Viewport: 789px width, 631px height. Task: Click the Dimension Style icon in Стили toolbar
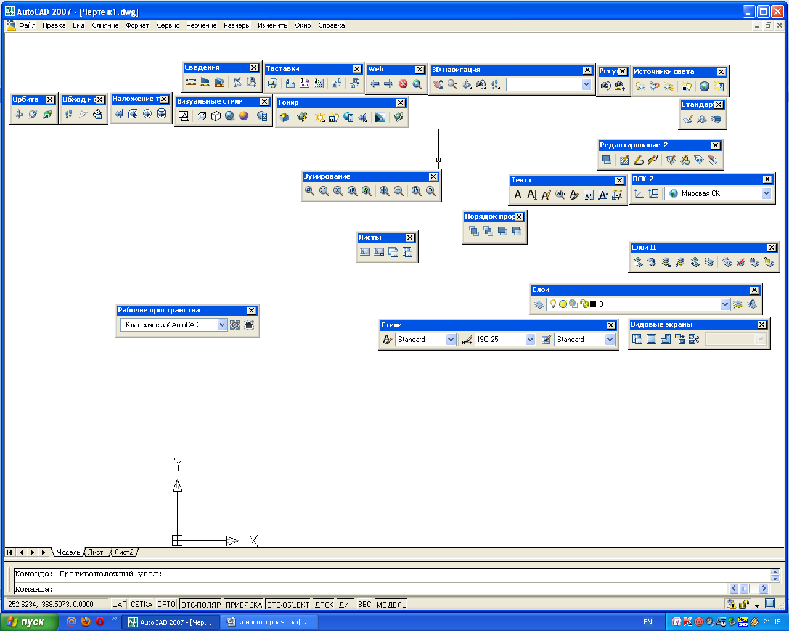(x=467, y=340)
